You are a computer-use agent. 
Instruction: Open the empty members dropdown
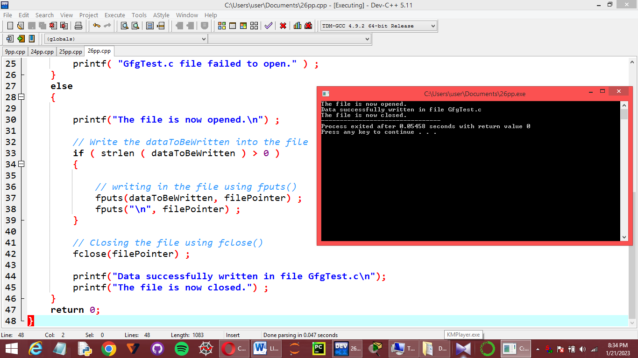(290, 39)
